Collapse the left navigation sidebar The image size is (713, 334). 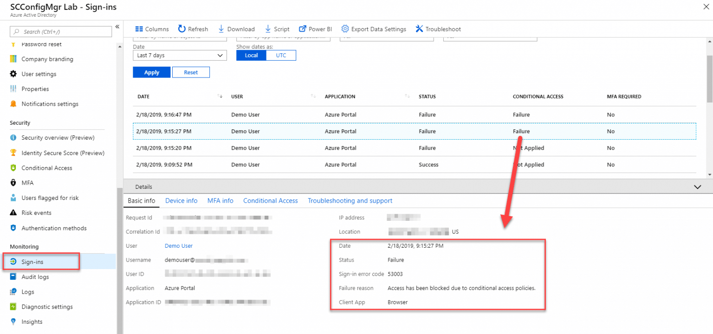pos(117,26)
